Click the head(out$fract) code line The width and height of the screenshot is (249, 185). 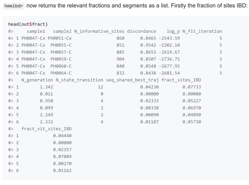28,24
